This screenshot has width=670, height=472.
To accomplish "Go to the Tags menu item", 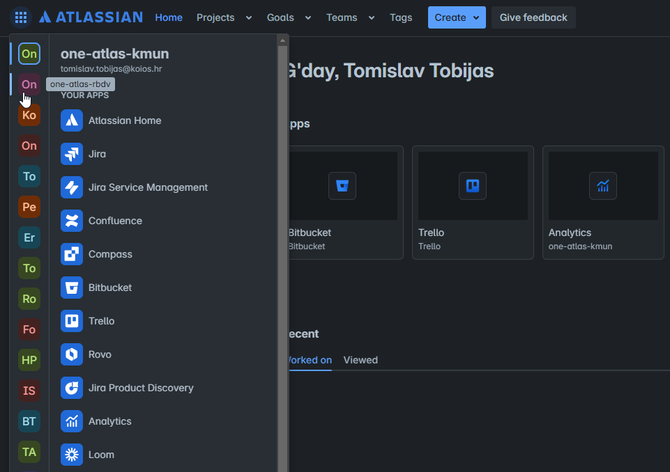I will (x=401, y=17).
